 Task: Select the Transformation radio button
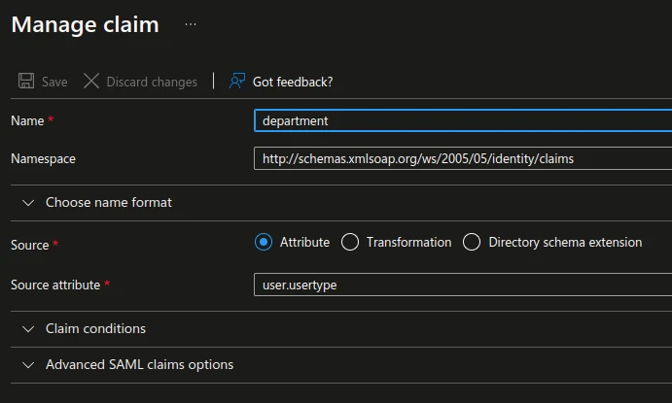click(x=350, y=242)
